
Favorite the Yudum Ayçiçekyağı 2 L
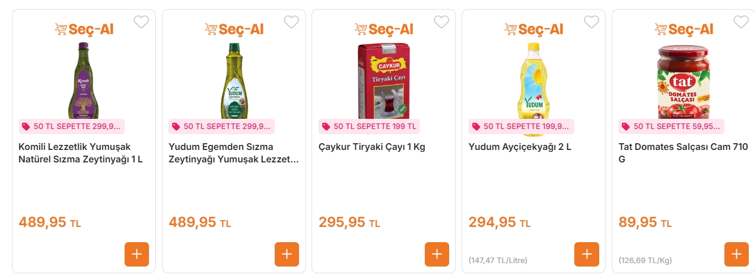[591, 22]
